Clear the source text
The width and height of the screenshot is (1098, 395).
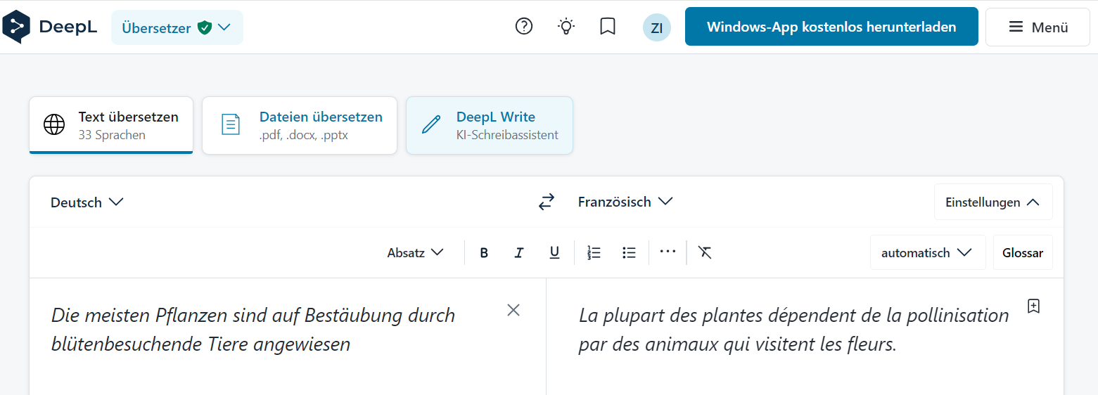(513, 310)
